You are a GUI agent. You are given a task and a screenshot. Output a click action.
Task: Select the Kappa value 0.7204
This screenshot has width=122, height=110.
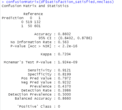tap(64, 54)
